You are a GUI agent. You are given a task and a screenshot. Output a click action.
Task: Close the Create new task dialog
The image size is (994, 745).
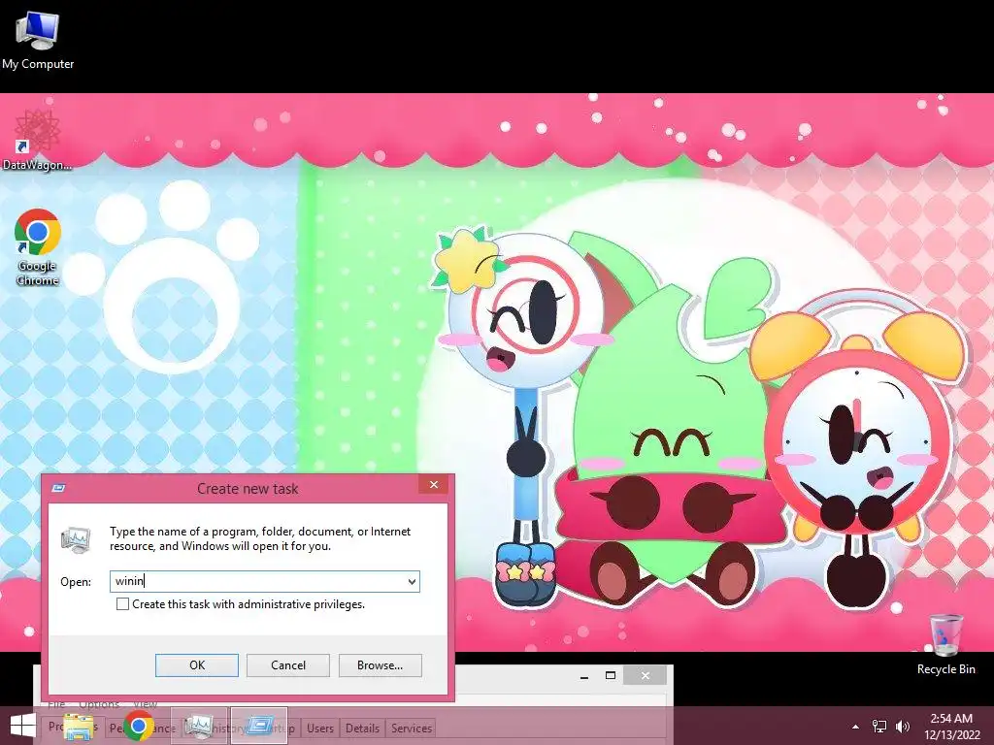click(434, 485)
